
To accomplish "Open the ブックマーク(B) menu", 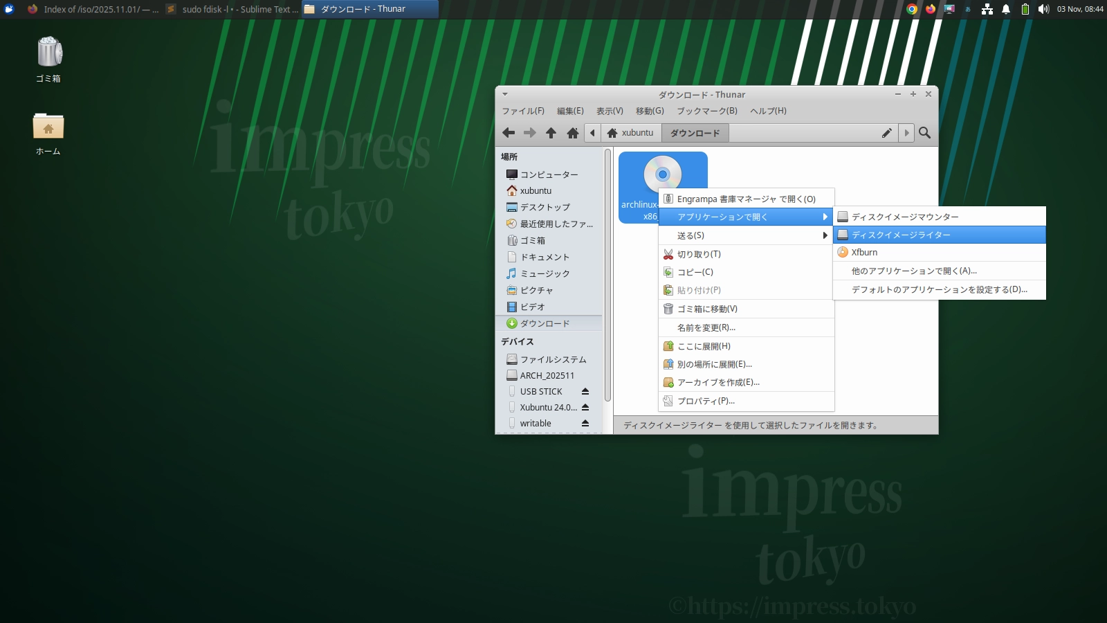I will [707, 111].
